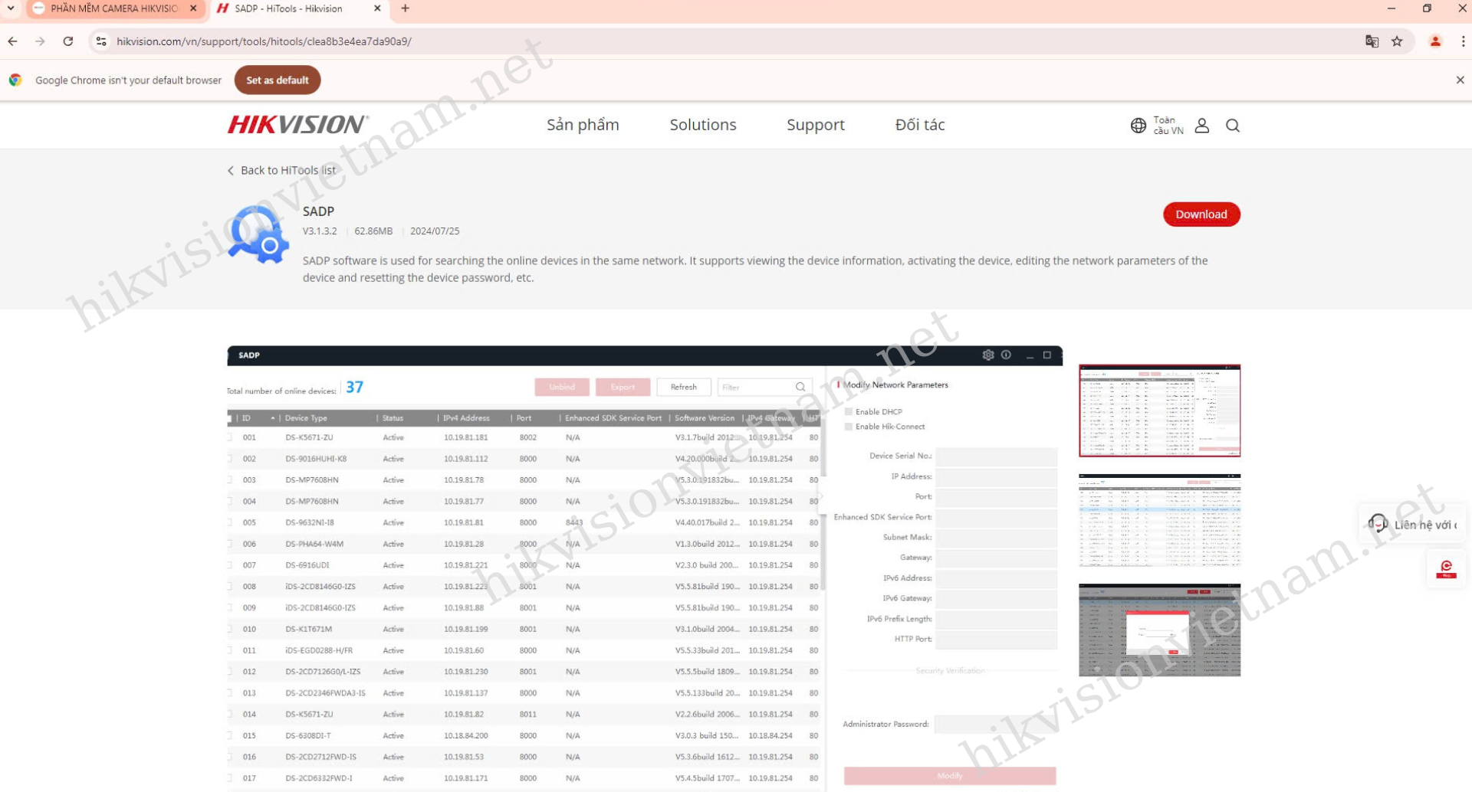Open the red e-support floating icon

[1446, 568]
